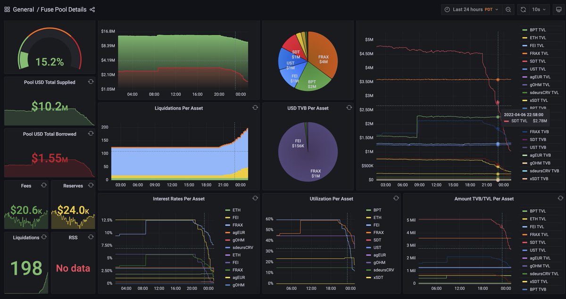The image size is (566, 299).
Task: Click the 2022-04-06 22:58:00 tooltip timestamp
Action: tap(524, 115)
